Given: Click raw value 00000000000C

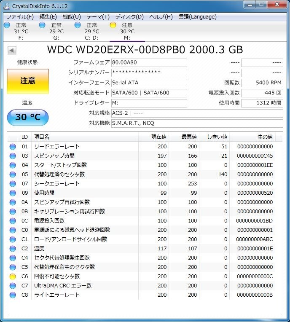Looking at the screenshot, I should pyautogui.click(x=255, y=276).
